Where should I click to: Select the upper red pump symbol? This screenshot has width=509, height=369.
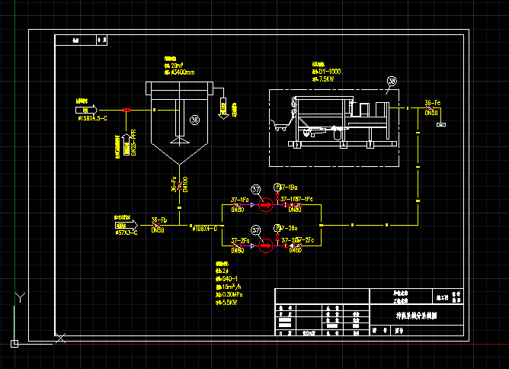point(265,204)
